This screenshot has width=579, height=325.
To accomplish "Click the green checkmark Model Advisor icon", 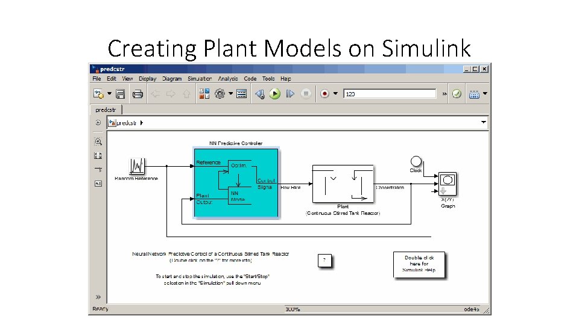I will (x=457, y=94).
